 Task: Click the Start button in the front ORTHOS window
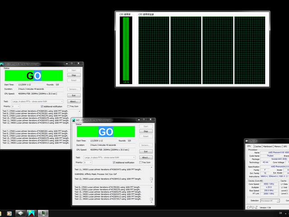[x=146, y=127]
